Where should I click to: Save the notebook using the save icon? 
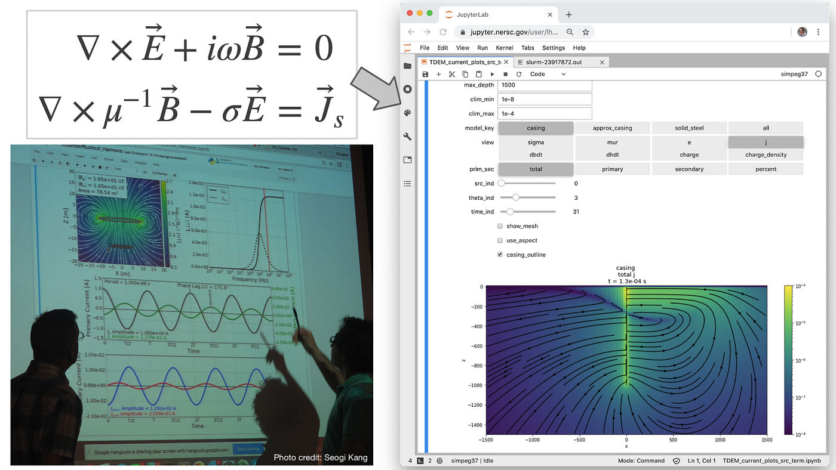pos(425,73)
